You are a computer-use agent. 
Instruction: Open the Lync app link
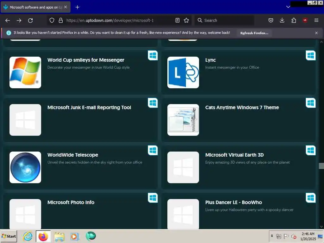210,60
